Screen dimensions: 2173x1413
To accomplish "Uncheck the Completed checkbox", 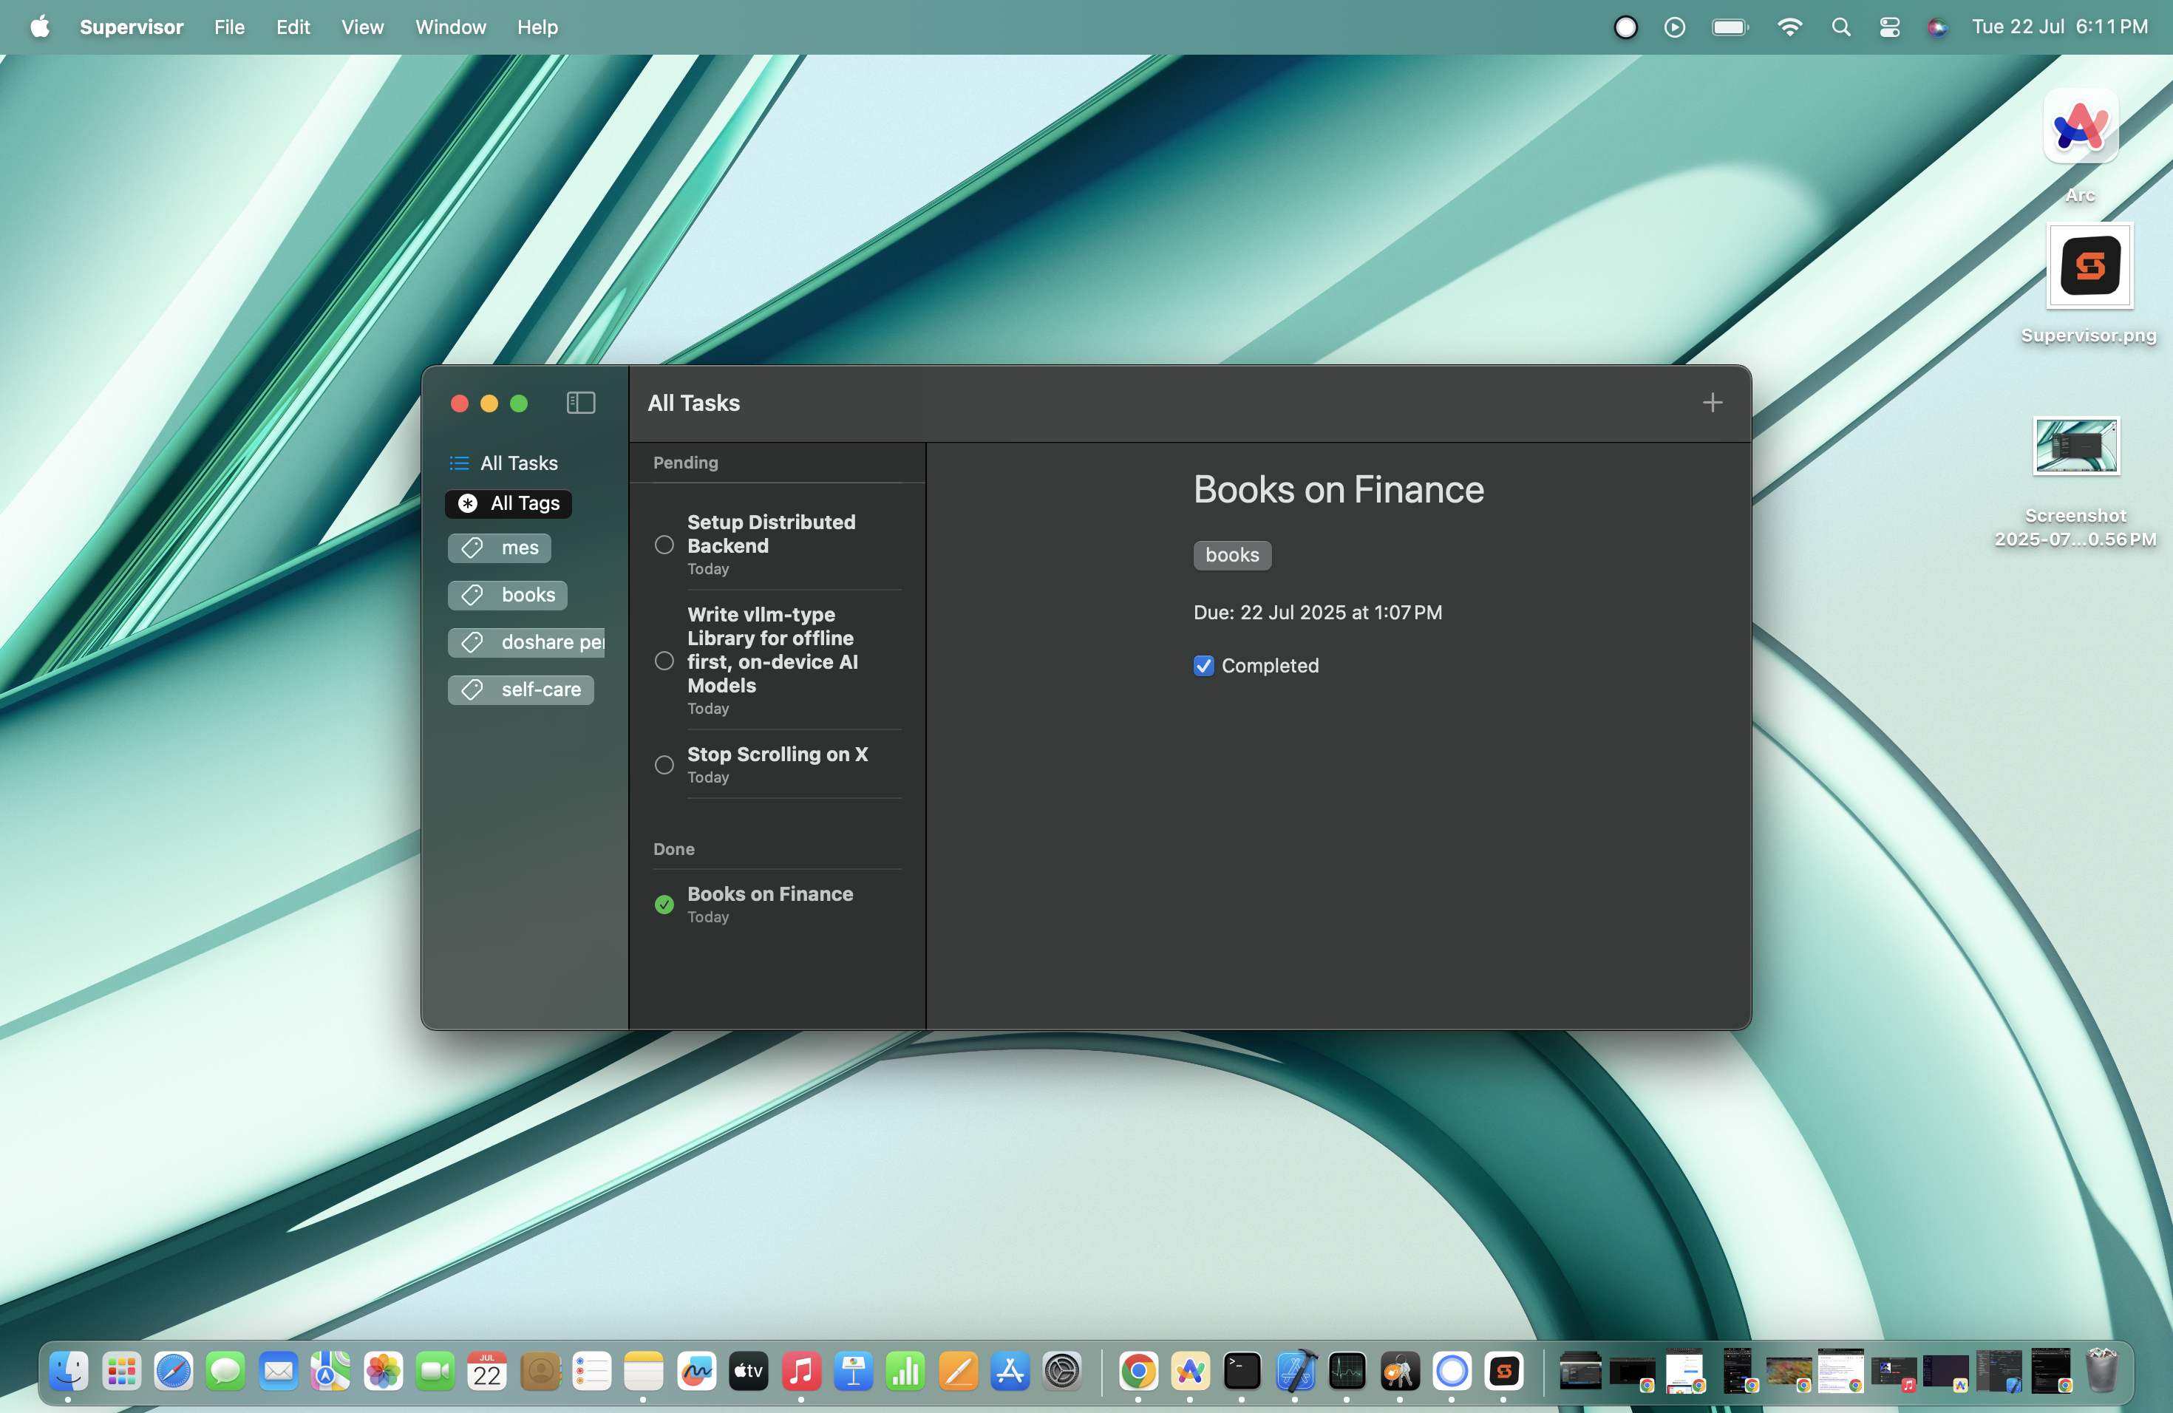I will 1203,665.
